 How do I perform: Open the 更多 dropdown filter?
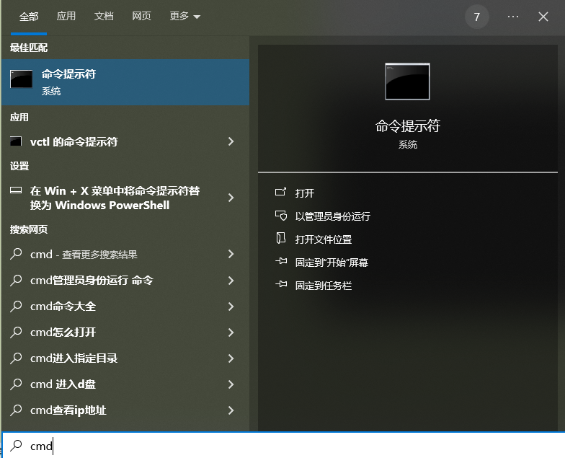pyautogui.click(x=184, y=17)
